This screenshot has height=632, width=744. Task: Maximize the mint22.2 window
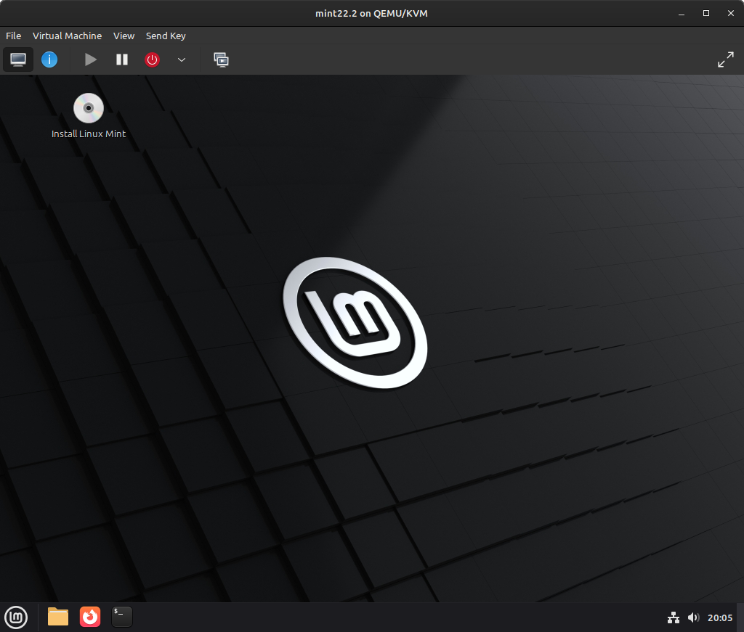(706, 13)
